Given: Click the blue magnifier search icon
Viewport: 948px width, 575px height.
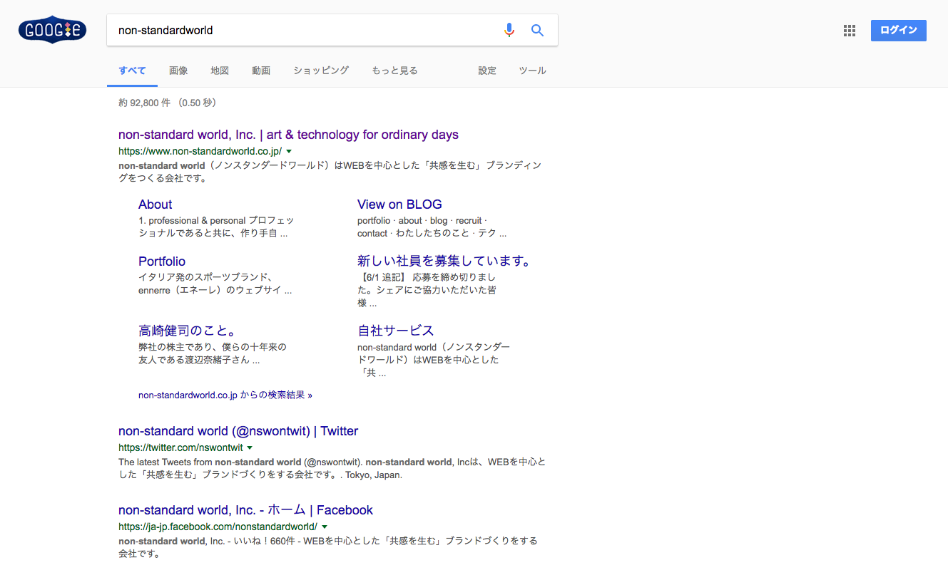Looking at the screenshot, I should tap(537, 30).
